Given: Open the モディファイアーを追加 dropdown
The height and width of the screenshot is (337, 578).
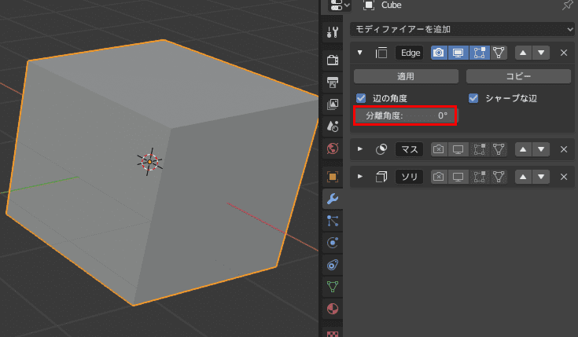Looking at the screenshot, I should coord(462,29).
